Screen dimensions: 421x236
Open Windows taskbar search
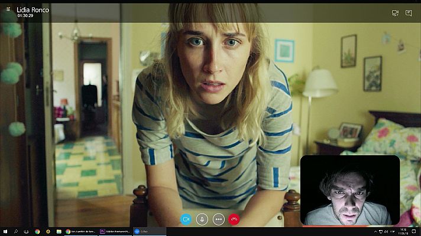click(x=16, y=232)
